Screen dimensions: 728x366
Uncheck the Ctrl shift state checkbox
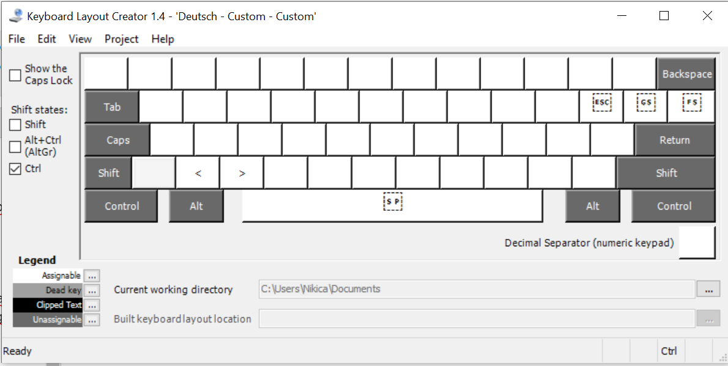pos(15,169)
